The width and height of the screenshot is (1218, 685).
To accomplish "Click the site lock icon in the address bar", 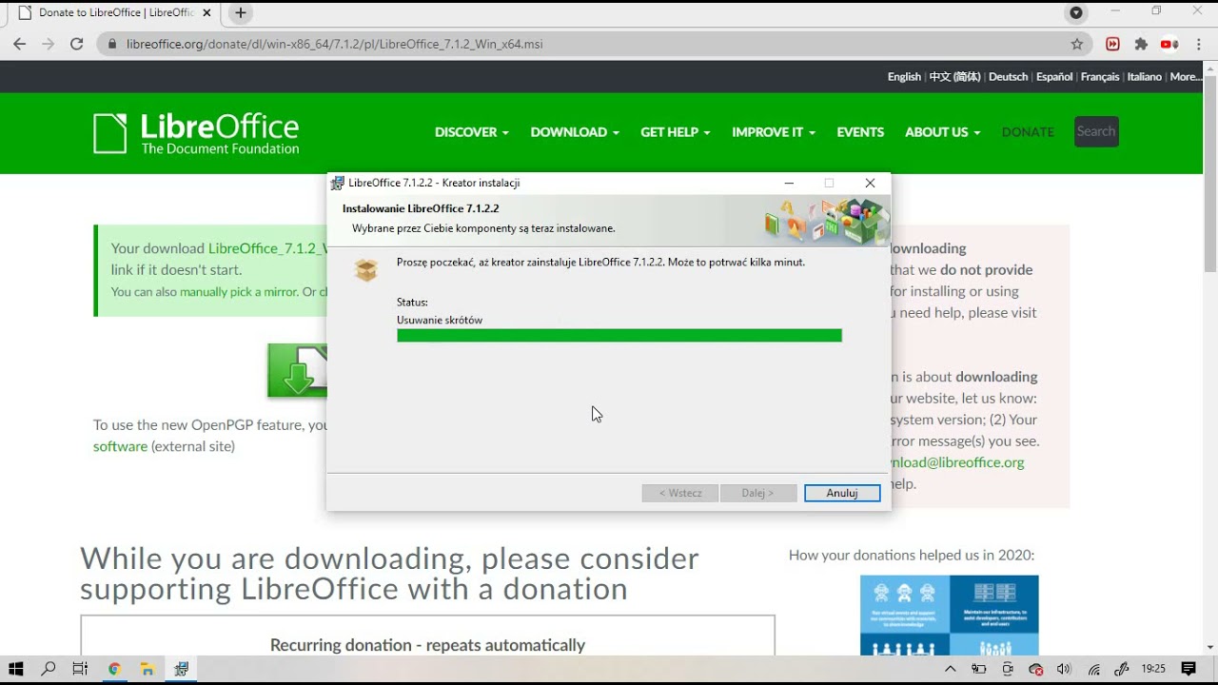I will click(112, 44).
